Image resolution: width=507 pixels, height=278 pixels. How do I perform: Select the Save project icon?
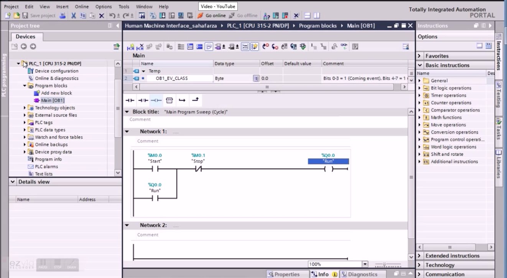24,15
